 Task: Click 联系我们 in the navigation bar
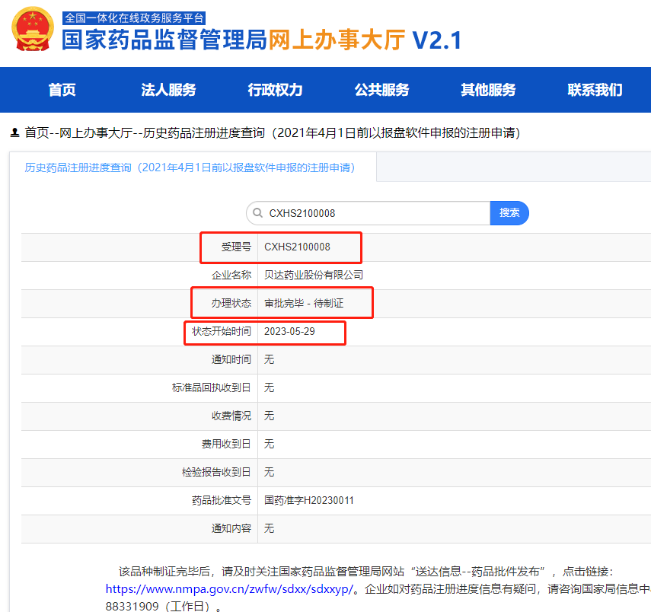click(595, 90)
